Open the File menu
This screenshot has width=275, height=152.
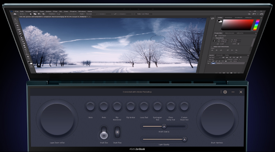click(x=17, y=12)
